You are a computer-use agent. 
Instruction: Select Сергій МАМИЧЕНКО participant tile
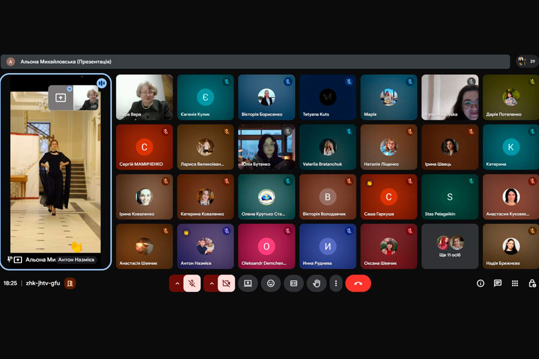point(144,147)
